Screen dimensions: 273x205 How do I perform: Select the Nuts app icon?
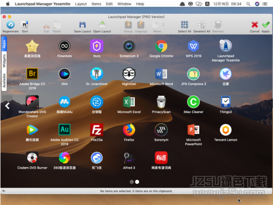(x=96, y=46)
